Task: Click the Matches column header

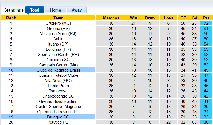Action: 111,18
